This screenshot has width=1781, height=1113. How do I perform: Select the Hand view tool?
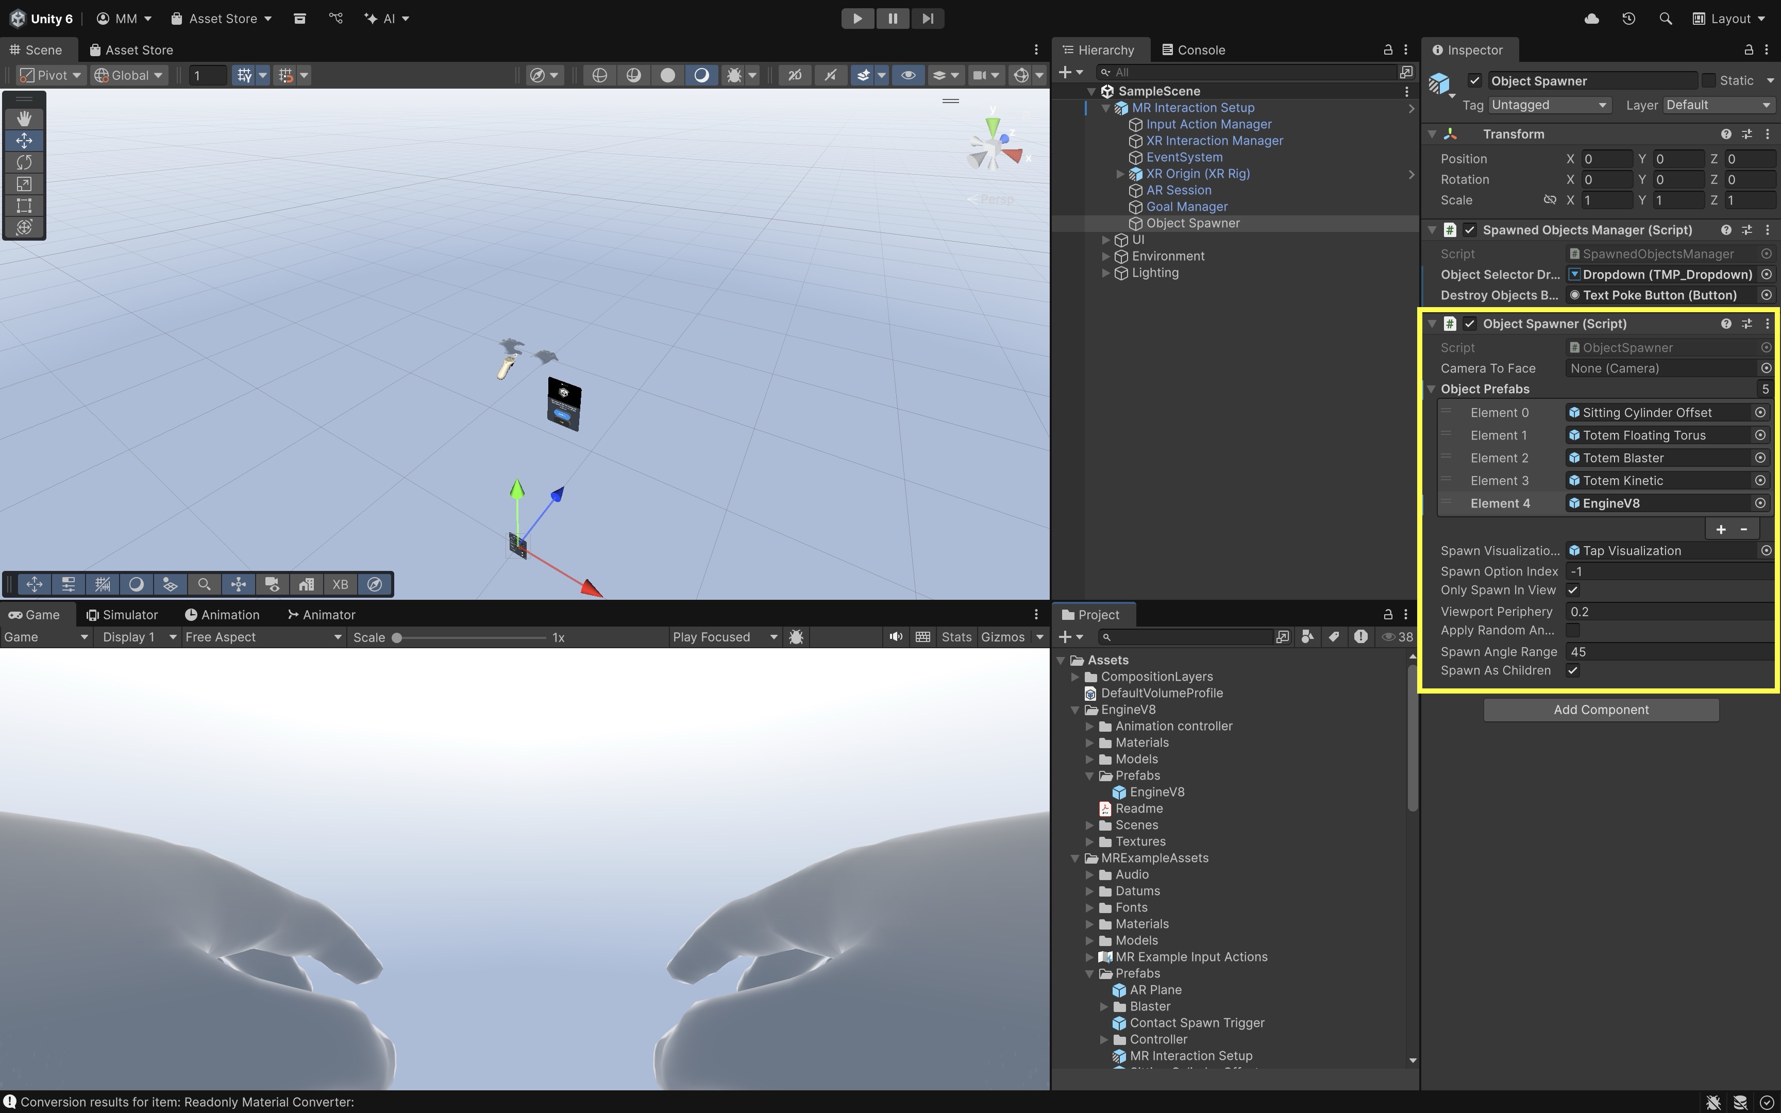pyautogui.click(x=24, y=119)
